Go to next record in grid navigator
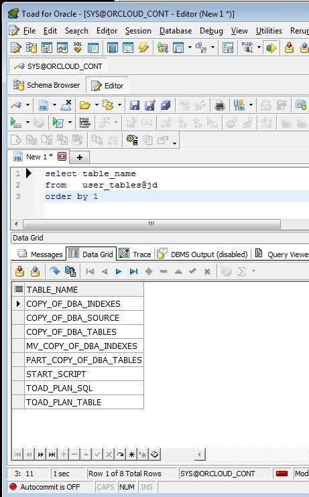This screenshot has width=309, height=497. click(119, 271)
